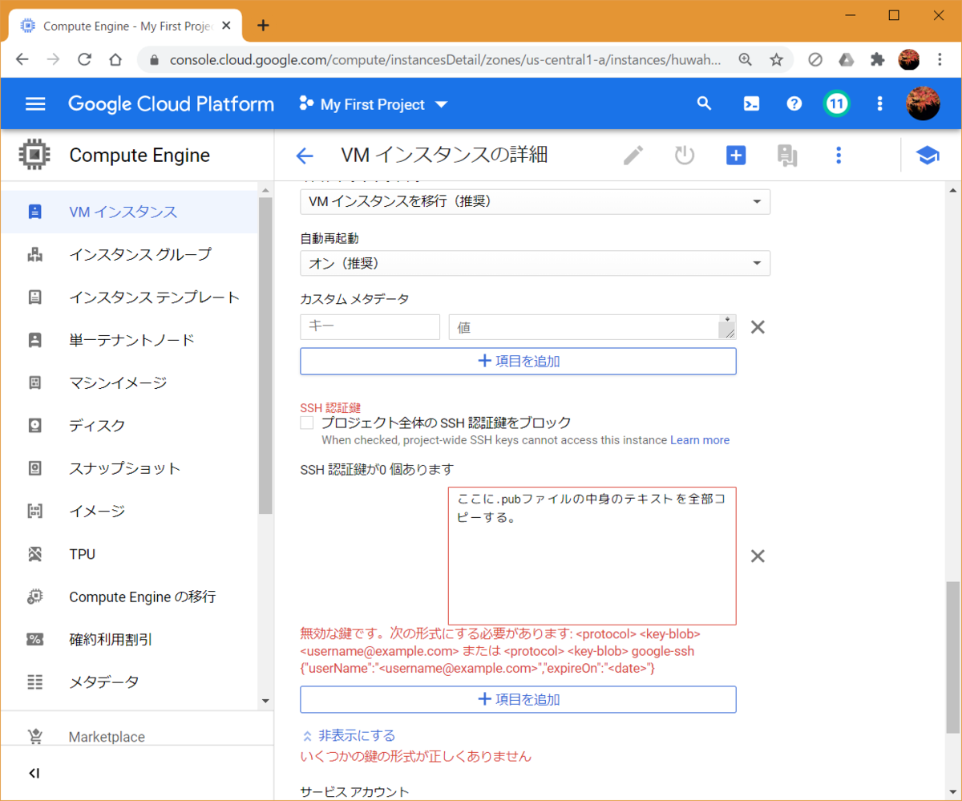Open インスタンス テンプレート in sidebar

pos(129,297)
